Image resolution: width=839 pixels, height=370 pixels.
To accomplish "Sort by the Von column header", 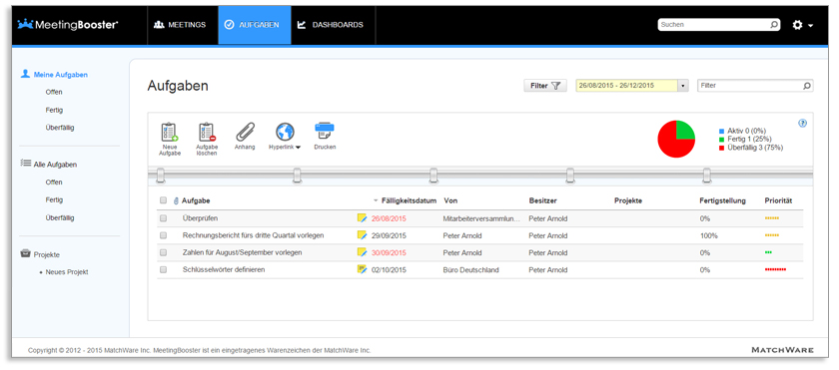I will (450, 200).
